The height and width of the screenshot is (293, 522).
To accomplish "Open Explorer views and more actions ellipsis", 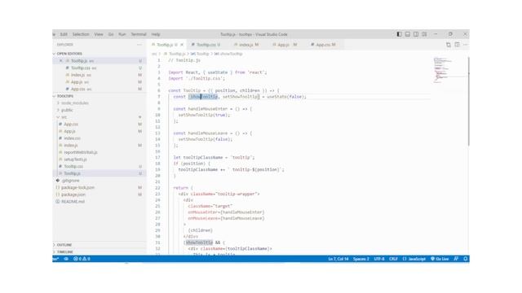I will click(x=139, y=45).
